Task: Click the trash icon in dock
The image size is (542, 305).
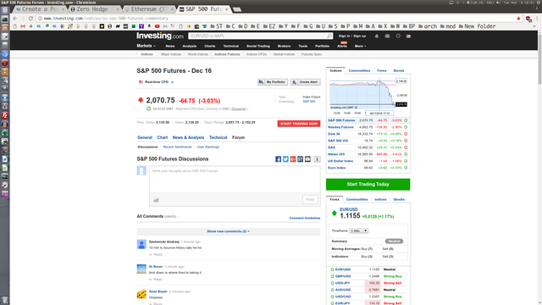Action: [x=4, y=300]
